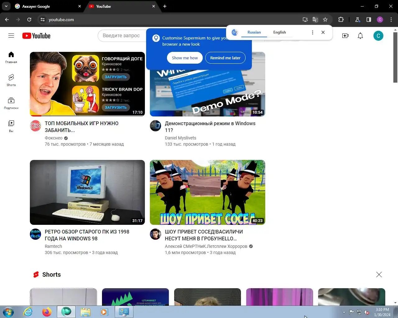Click the muted volume tray icon

tap(367, 312)
